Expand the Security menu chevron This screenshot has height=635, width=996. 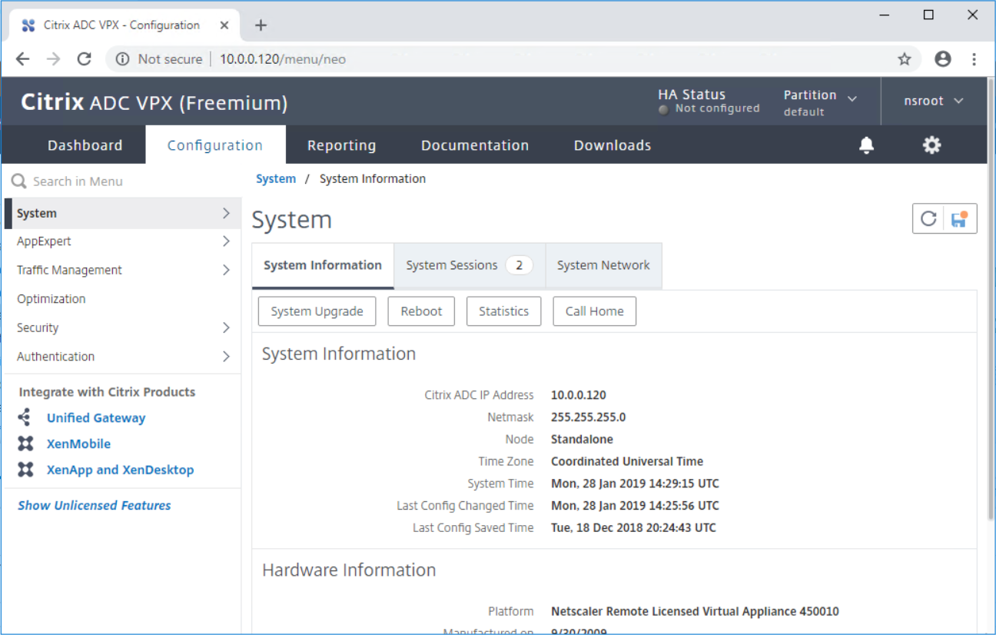click(x=226, y=327)
